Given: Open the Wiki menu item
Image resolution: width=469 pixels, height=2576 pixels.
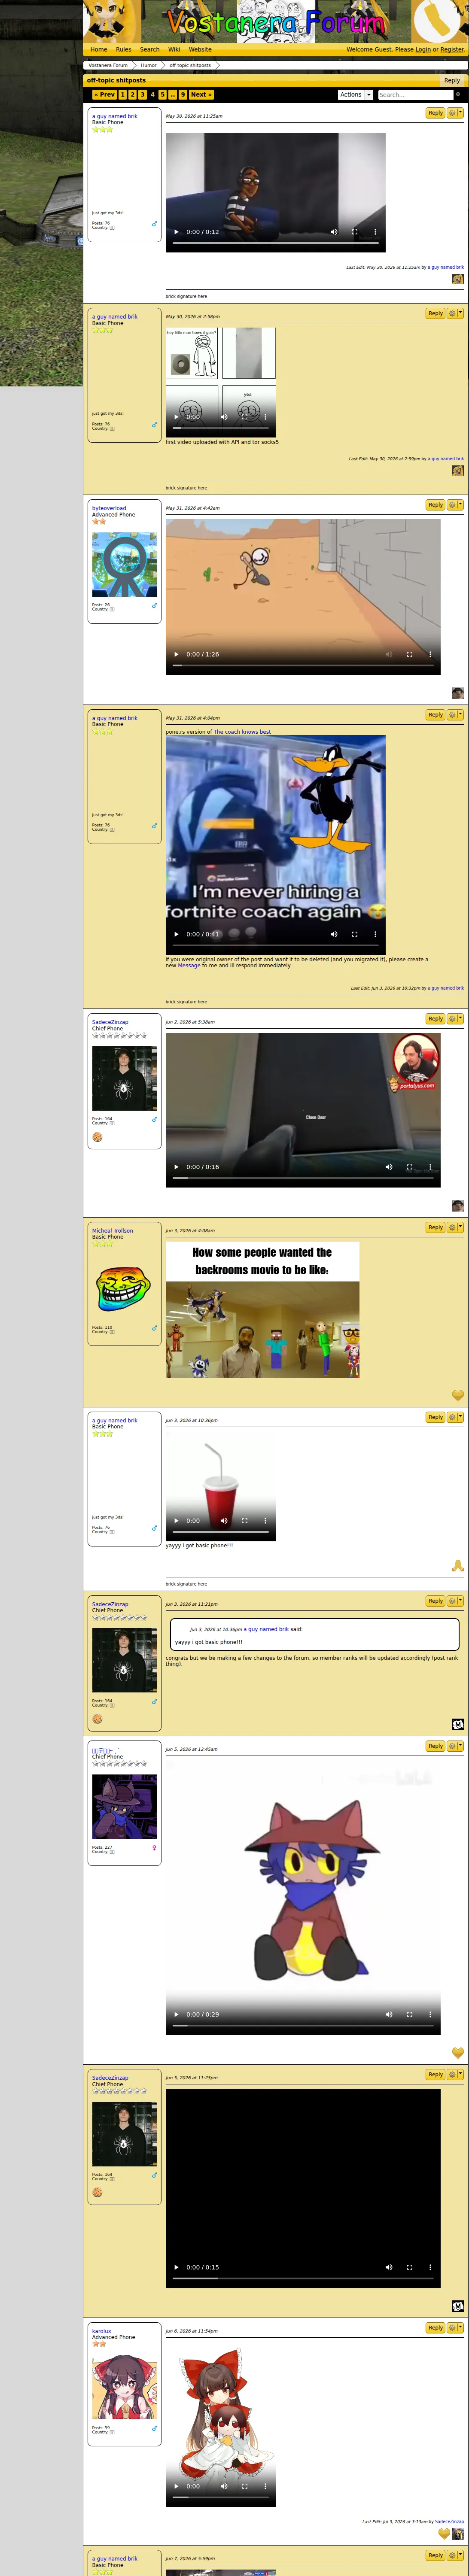Looking at the screenshot, I should coord(174,49).
